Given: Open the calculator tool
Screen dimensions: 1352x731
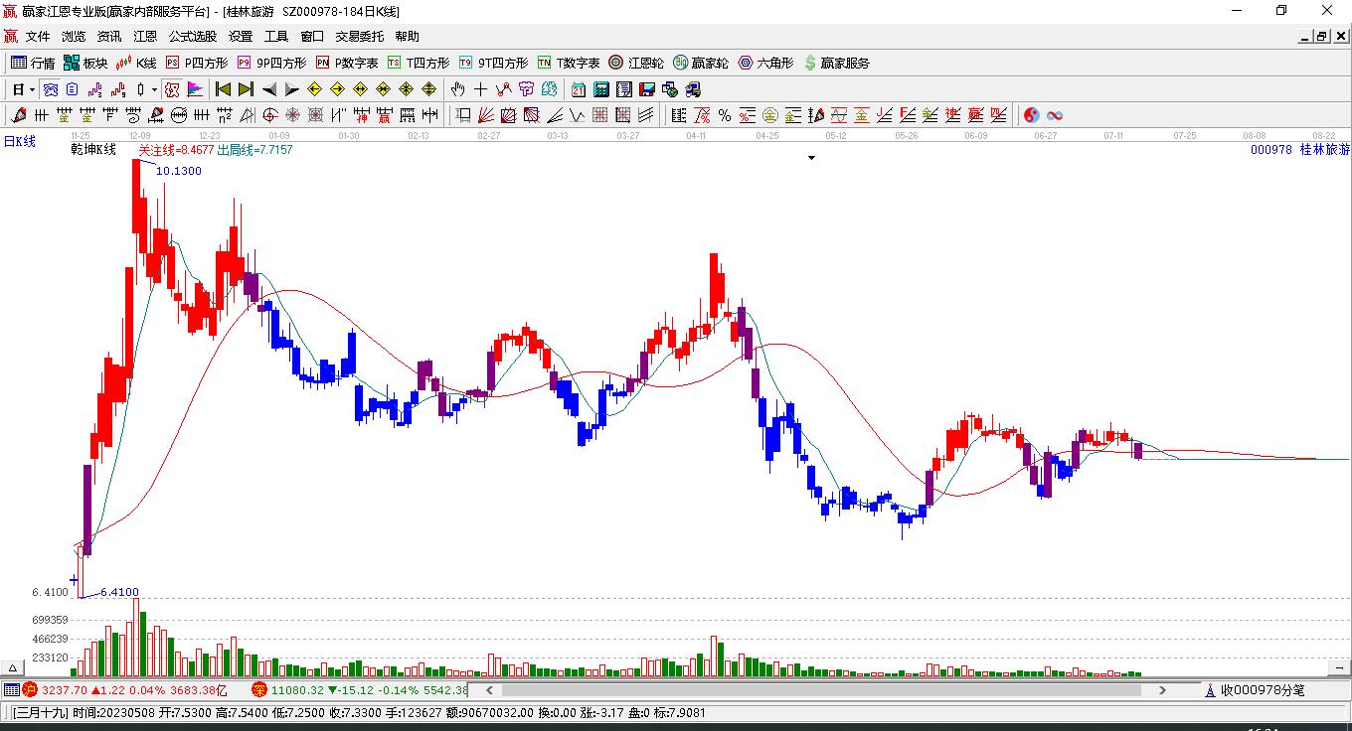Looking at the screenshot, I should 601,89.
